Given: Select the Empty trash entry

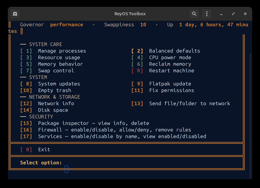Looking at the screenshot, I should 46,91.
